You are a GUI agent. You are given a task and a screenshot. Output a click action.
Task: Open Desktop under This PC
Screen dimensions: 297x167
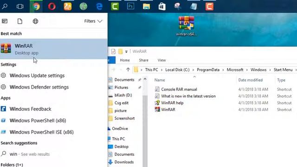[x=122, y=147]
